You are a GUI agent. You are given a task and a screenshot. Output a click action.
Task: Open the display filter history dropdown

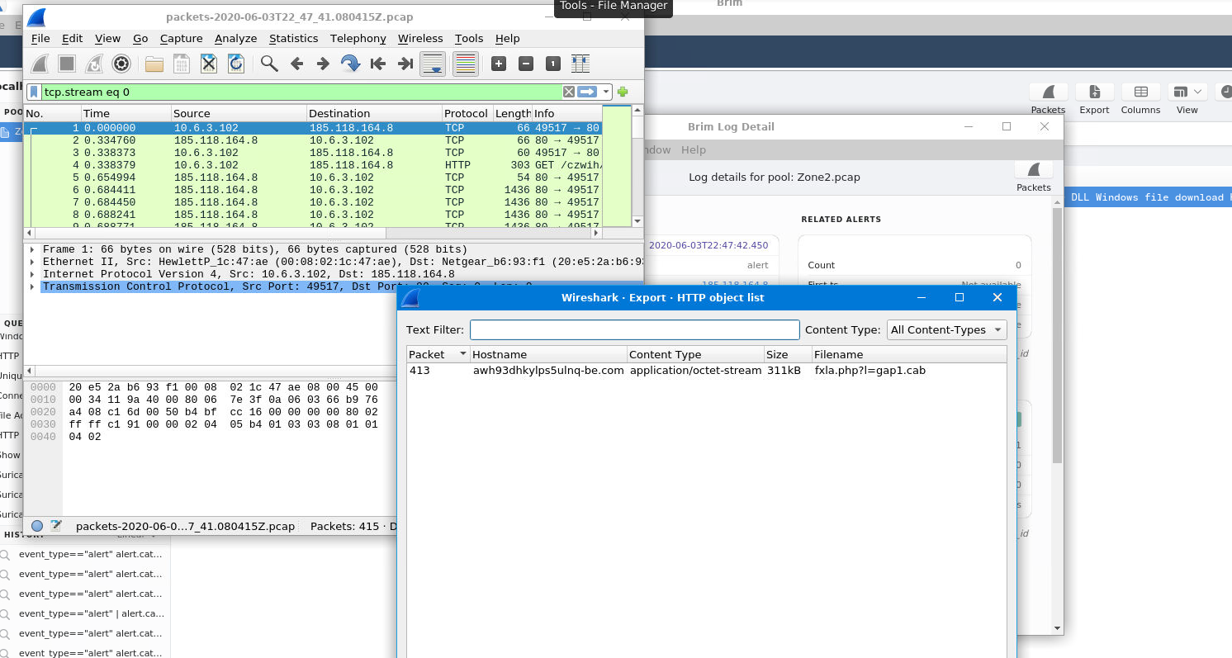606,92
